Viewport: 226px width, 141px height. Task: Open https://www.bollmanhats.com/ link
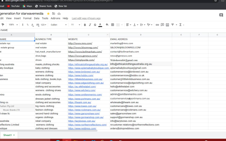(x=85, y=51)
